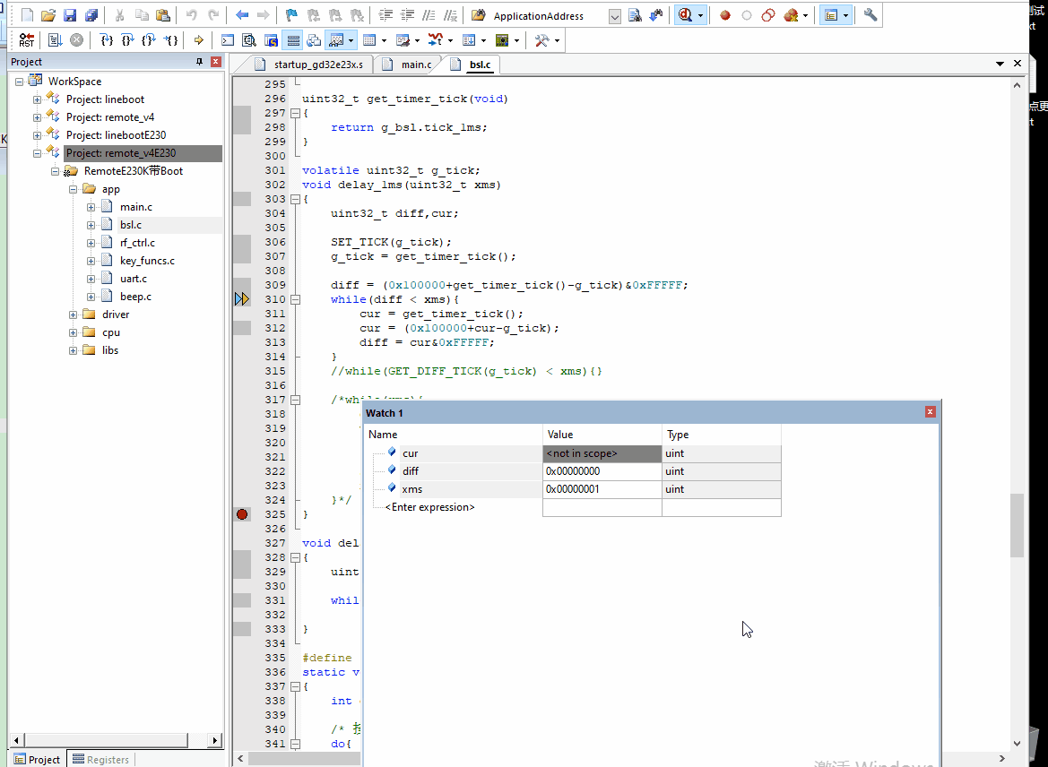The image size is (1048, 767).
Task: Close the Watch 1 window
Action: [930, 411]
